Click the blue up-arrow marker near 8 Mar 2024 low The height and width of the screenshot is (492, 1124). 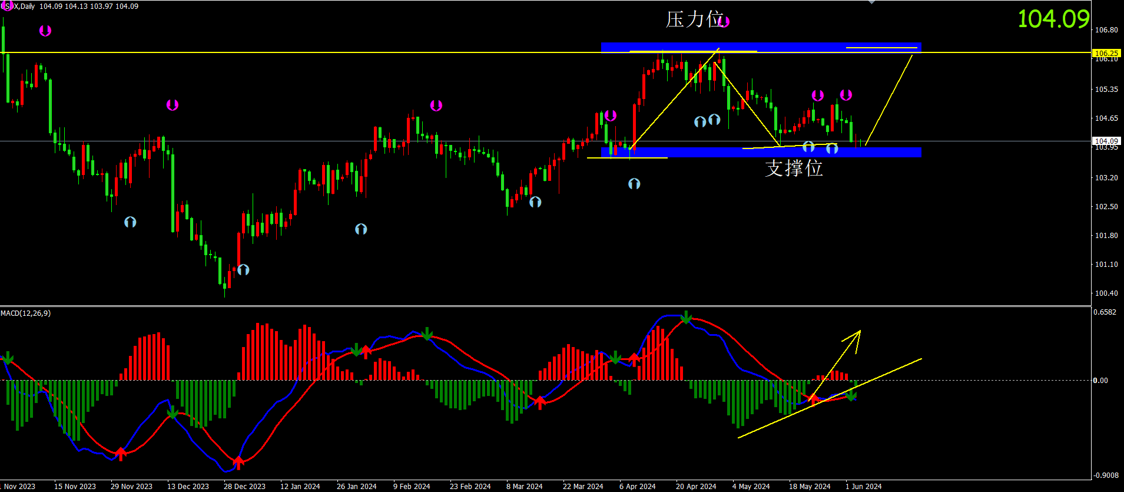coord(535,202)
